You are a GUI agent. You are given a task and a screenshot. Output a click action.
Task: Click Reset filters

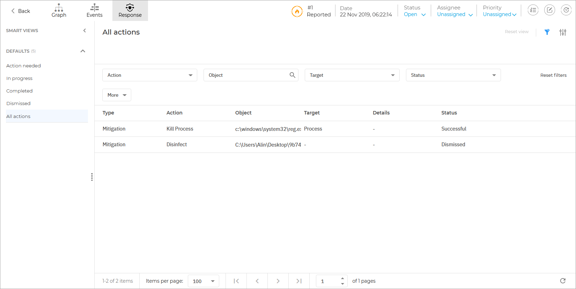553,75
